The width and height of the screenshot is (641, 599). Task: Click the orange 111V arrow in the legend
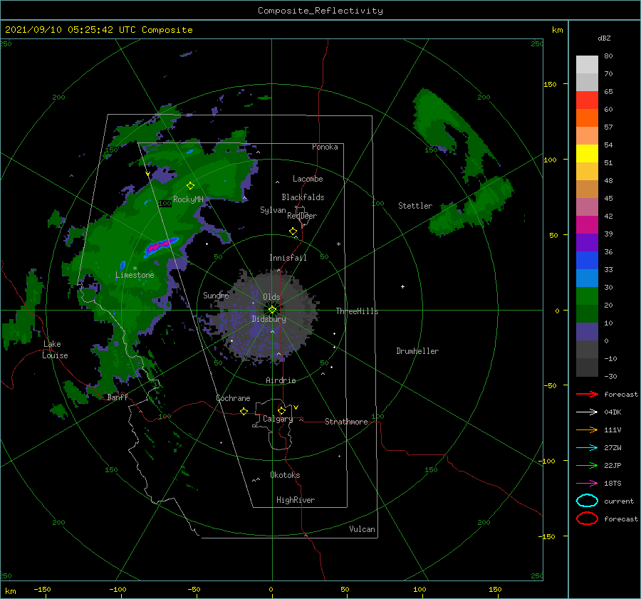pos(587,429)
